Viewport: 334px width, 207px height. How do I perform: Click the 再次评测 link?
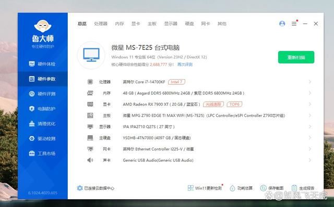[185, 64]
